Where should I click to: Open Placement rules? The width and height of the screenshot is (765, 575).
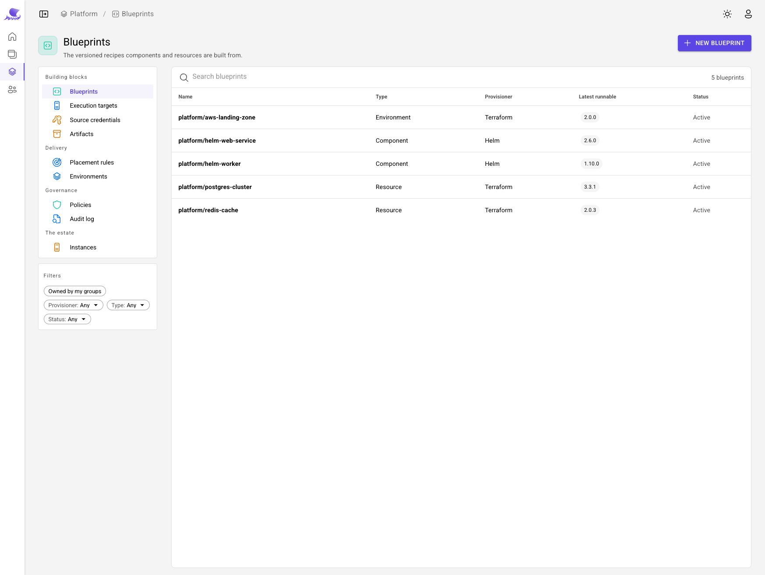[98, 162]
